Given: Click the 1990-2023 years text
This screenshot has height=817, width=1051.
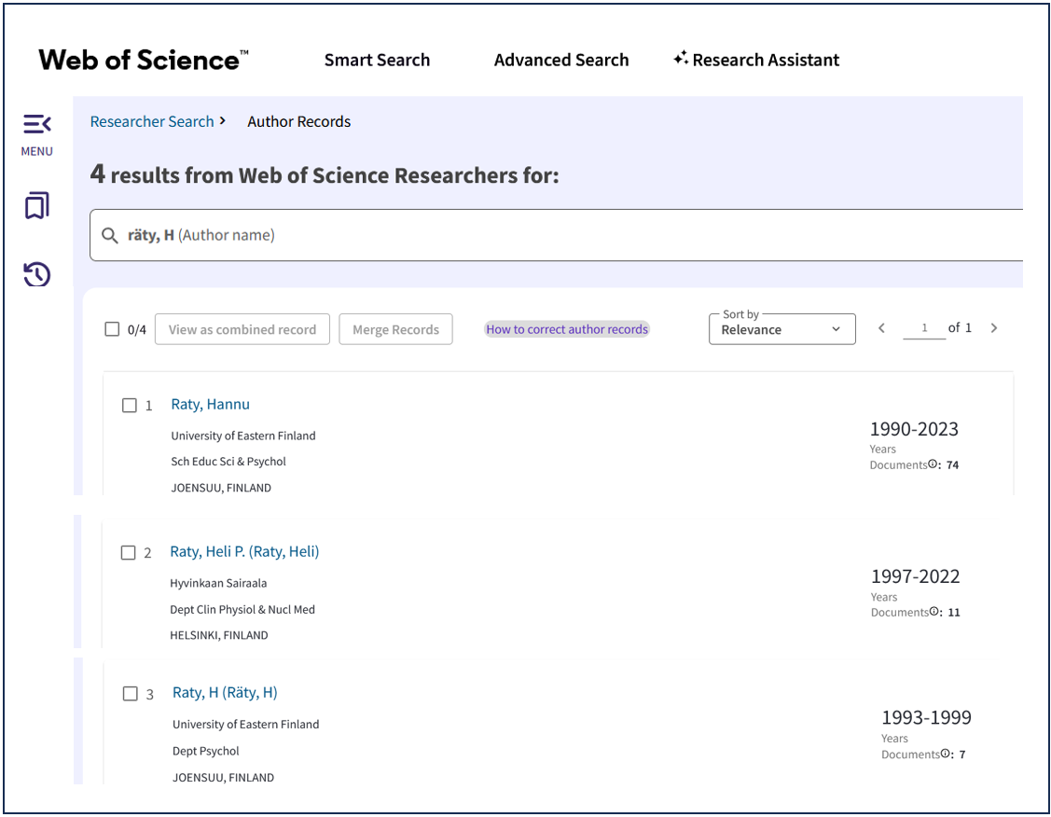Looking at the screenshot, I should pos(914,429).
